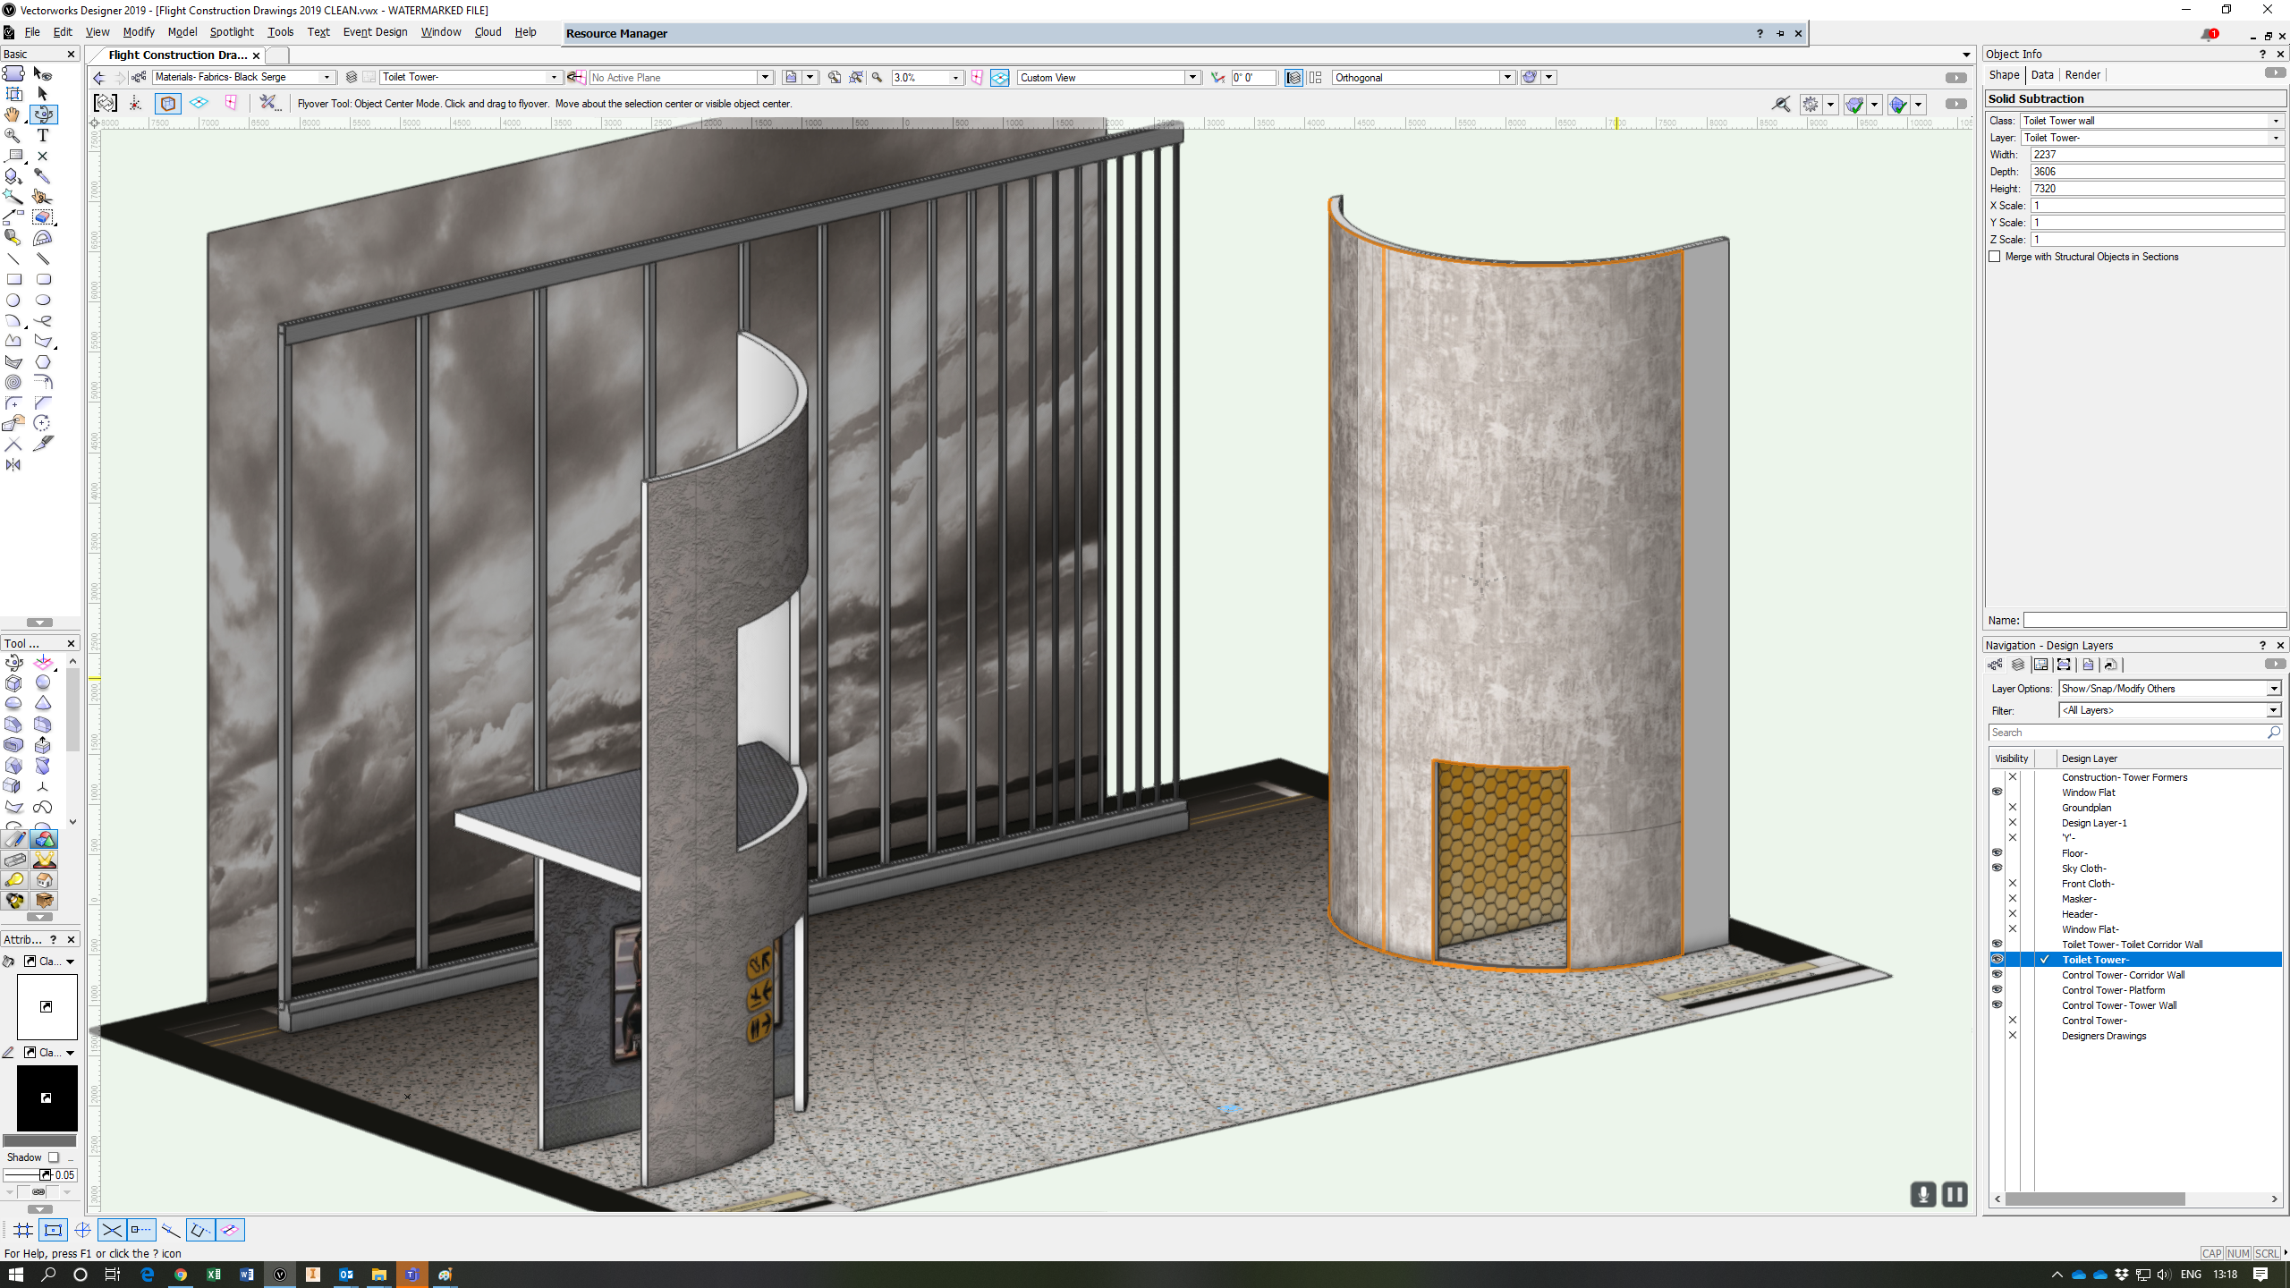
Task: Open the Class dropdown in Object Info
Action: tap(2276, 121)
